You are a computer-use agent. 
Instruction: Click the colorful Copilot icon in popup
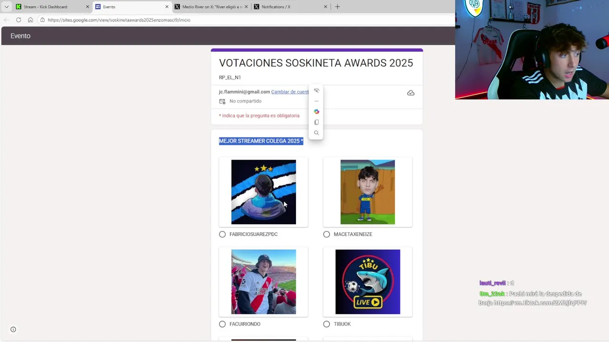coord(316,112)
